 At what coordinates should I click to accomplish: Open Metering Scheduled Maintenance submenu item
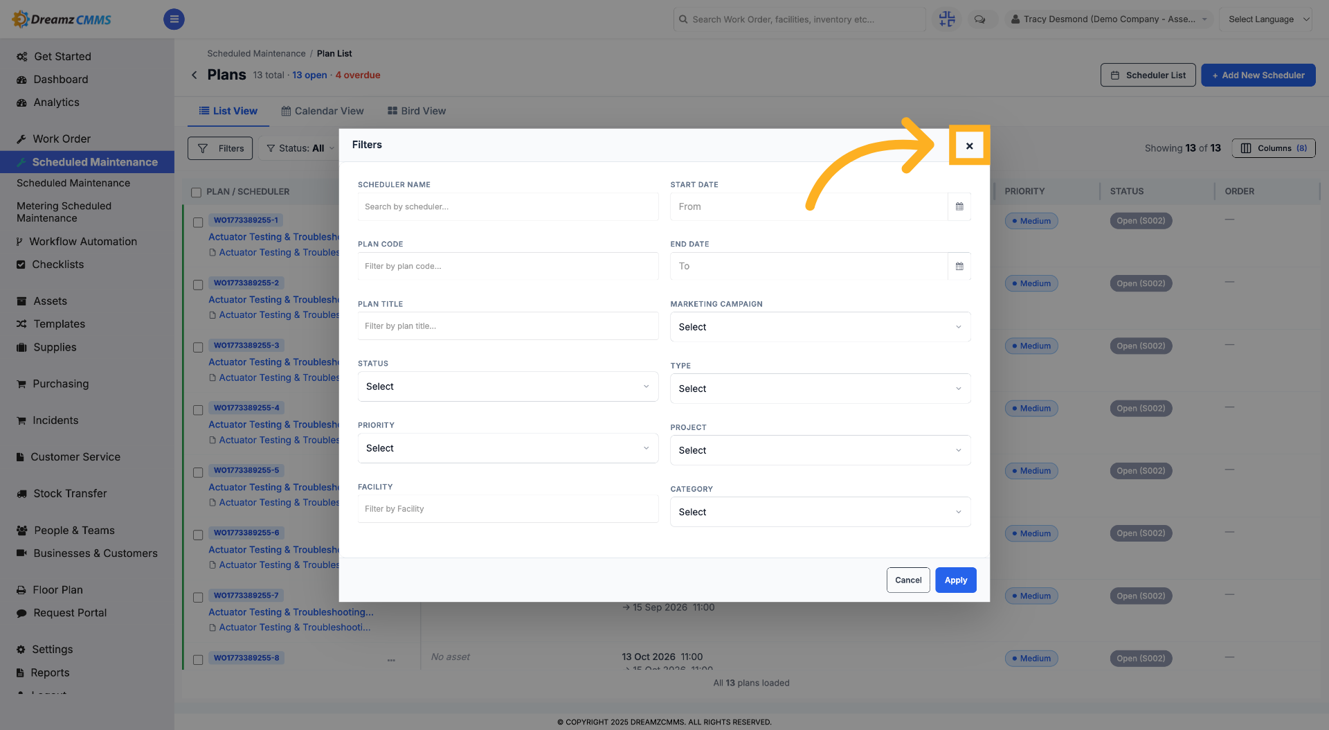64,212
